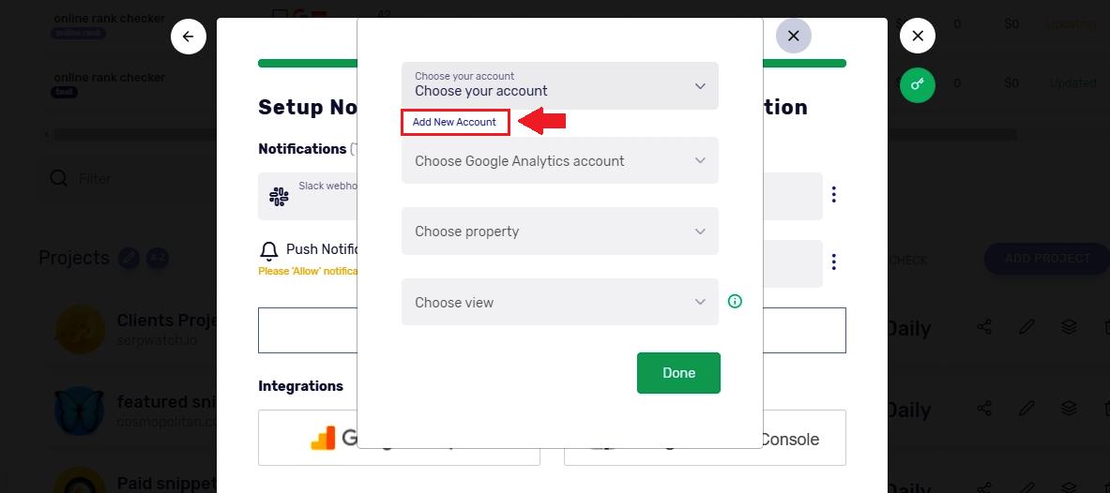Click the layers icon on featured snippet row
The width and height of the screenshot is (1110, 493).
tap(1069, 408)
